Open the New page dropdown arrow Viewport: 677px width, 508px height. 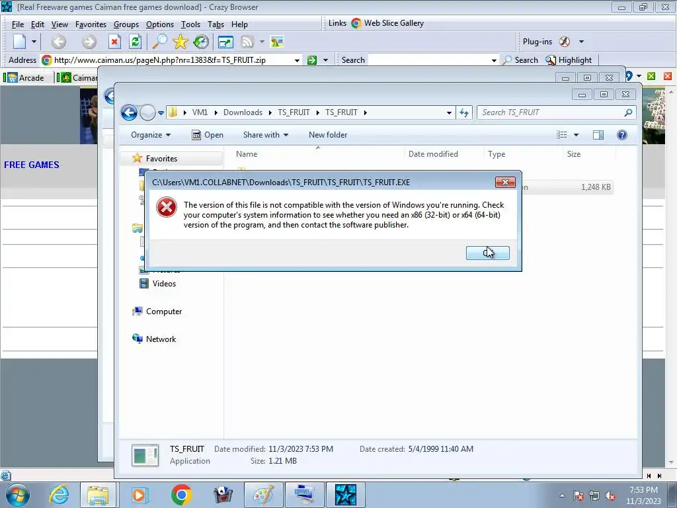point(34,42)
